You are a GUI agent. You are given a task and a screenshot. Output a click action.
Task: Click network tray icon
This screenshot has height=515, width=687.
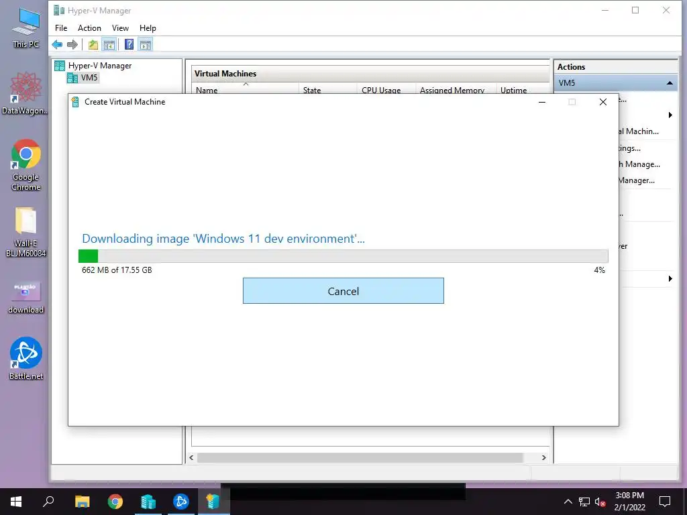coord(584,502)
